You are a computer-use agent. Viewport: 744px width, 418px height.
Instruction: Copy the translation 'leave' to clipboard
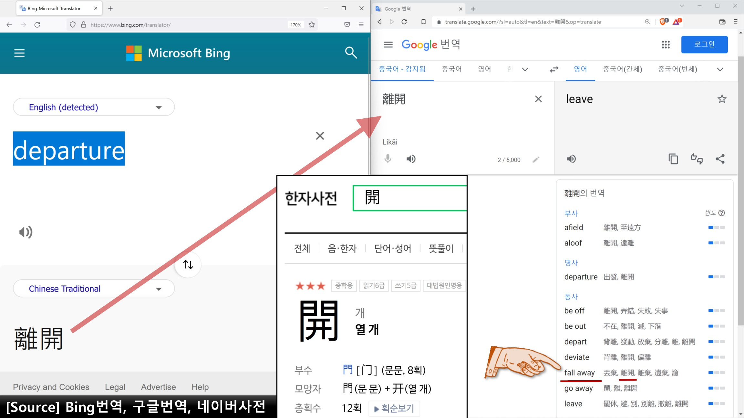pos(673,159)
